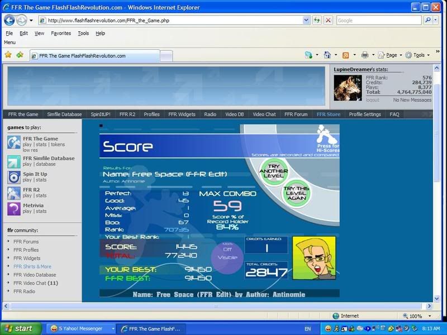The width and height of the screenshot is (447, 335).
Task: Click the Spin It Up game icon
Action: click(x=14, y=178)
